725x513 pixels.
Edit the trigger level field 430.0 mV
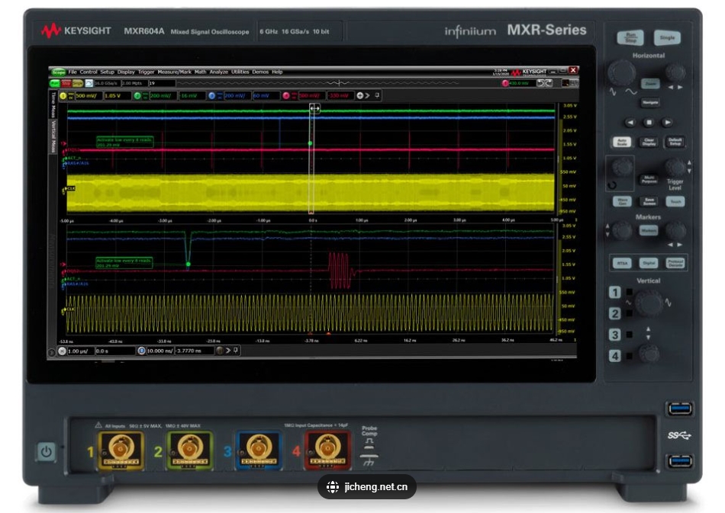click(x=521, y=83)
